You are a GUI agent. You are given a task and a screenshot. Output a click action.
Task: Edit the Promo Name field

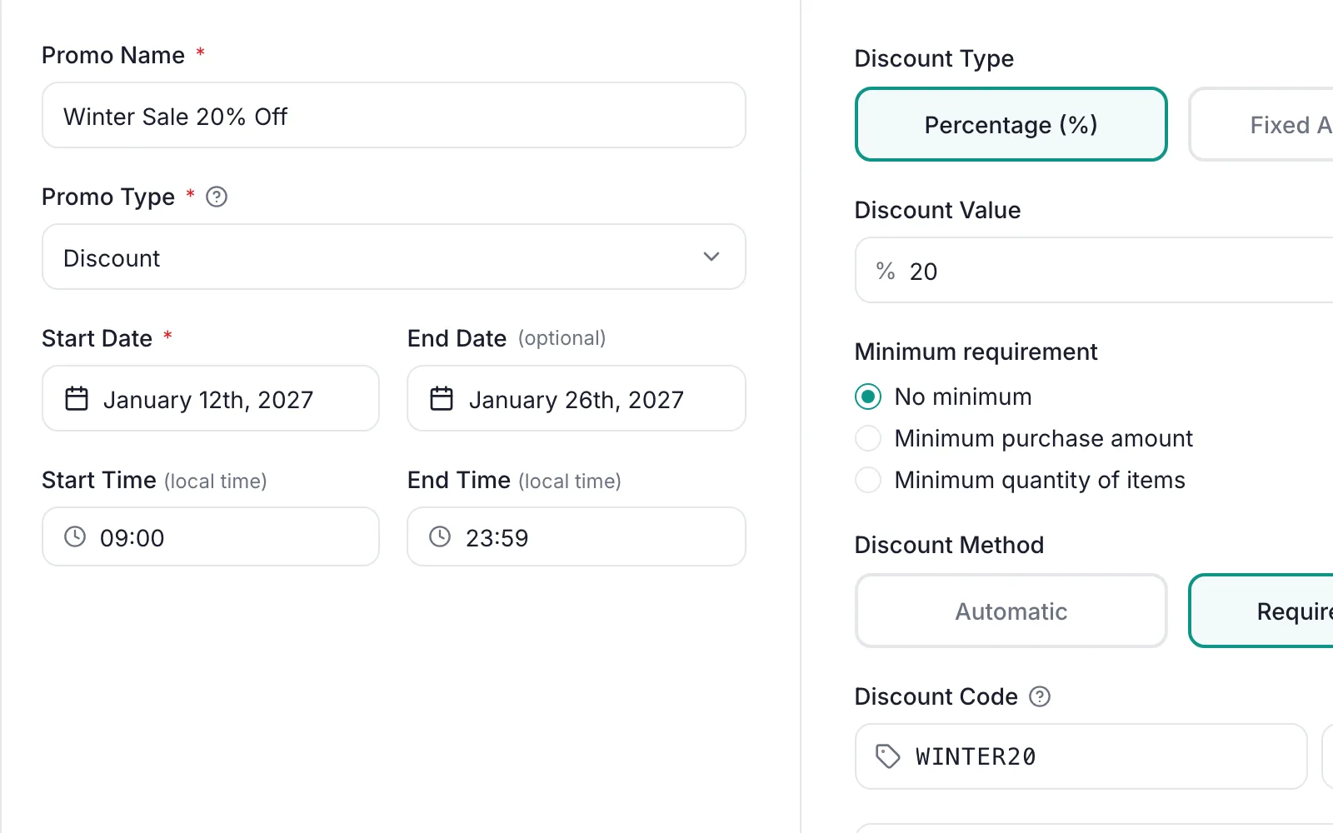point(394,115)
